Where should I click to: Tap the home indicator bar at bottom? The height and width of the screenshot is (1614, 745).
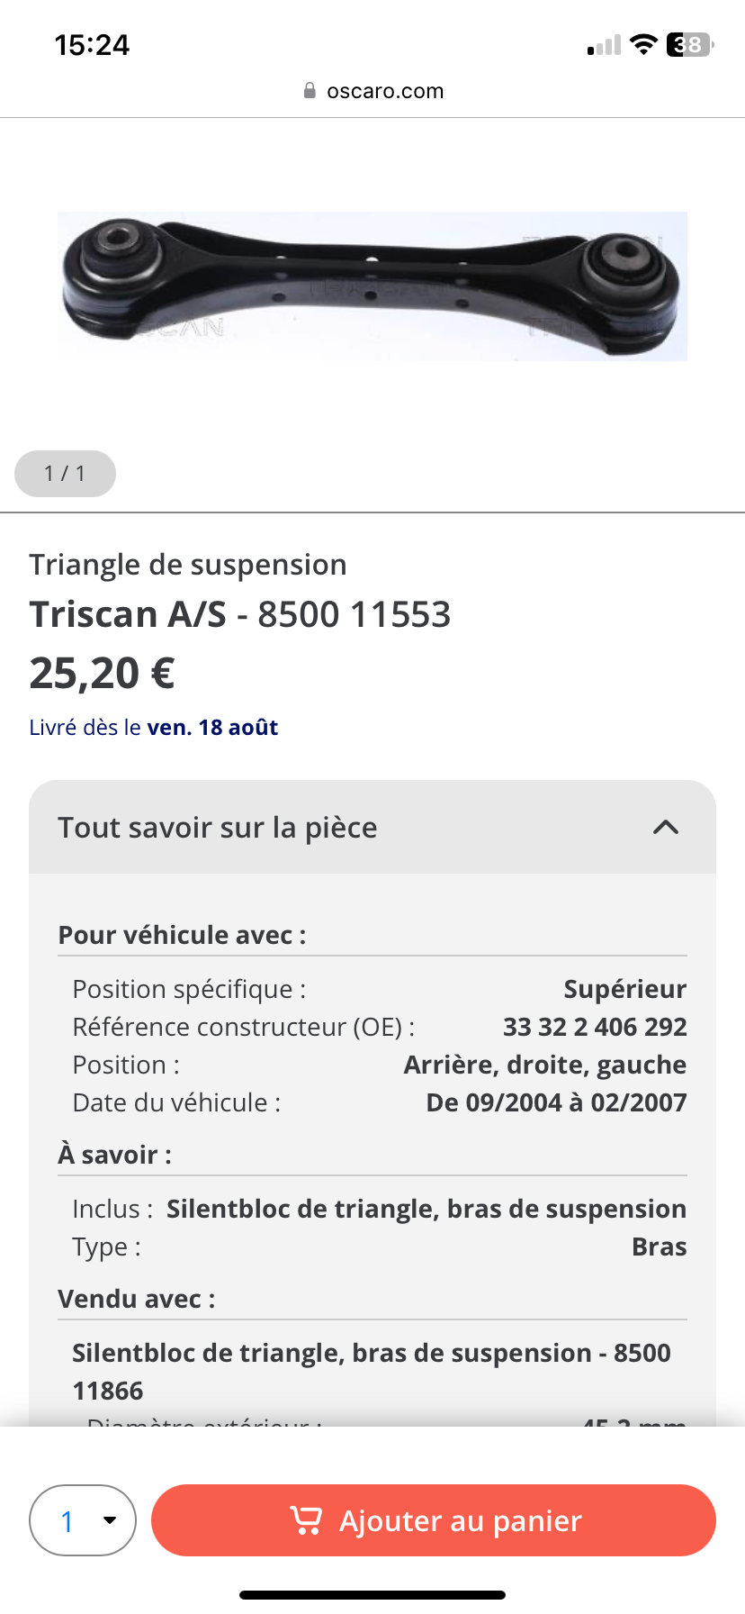(x=372, y=1594)
